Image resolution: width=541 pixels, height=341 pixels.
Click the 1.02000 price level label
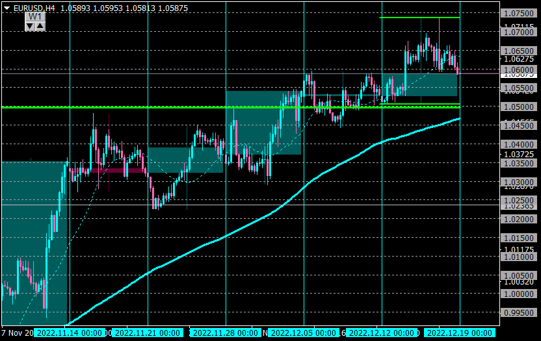click(x=519, y=220)
